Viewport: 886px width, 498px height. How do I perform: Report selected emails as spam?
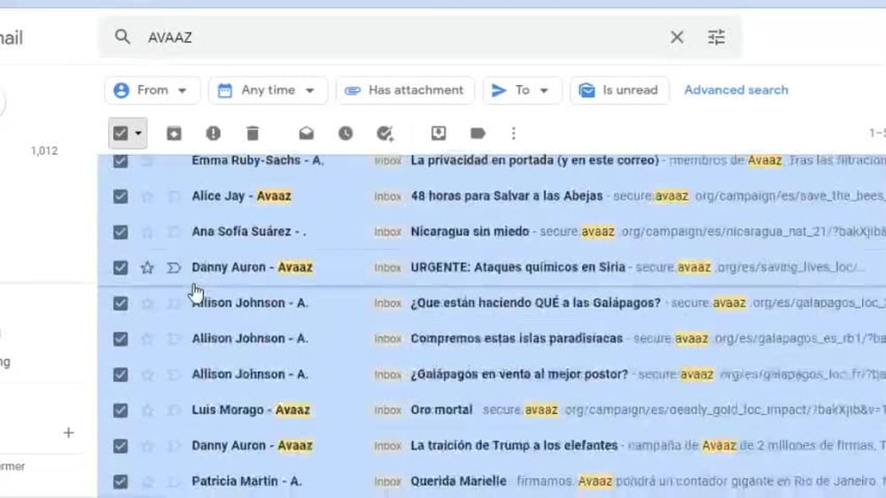[x=213, y=134]
